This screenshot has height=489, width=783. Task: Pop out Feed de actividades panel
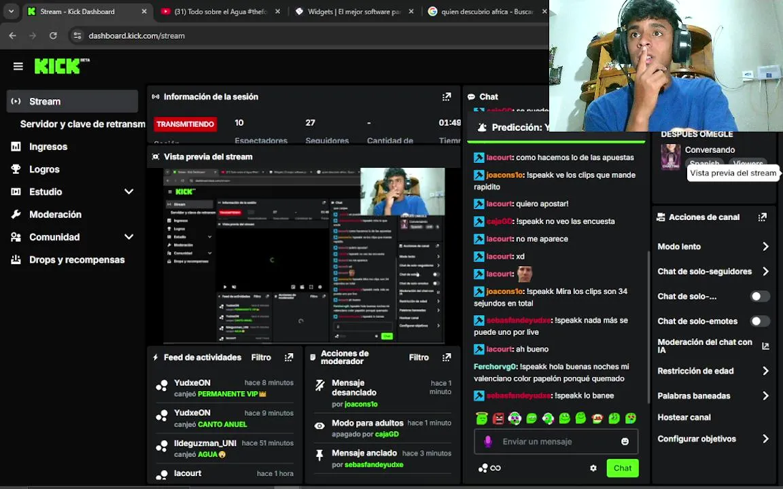[x=289, y=357]
